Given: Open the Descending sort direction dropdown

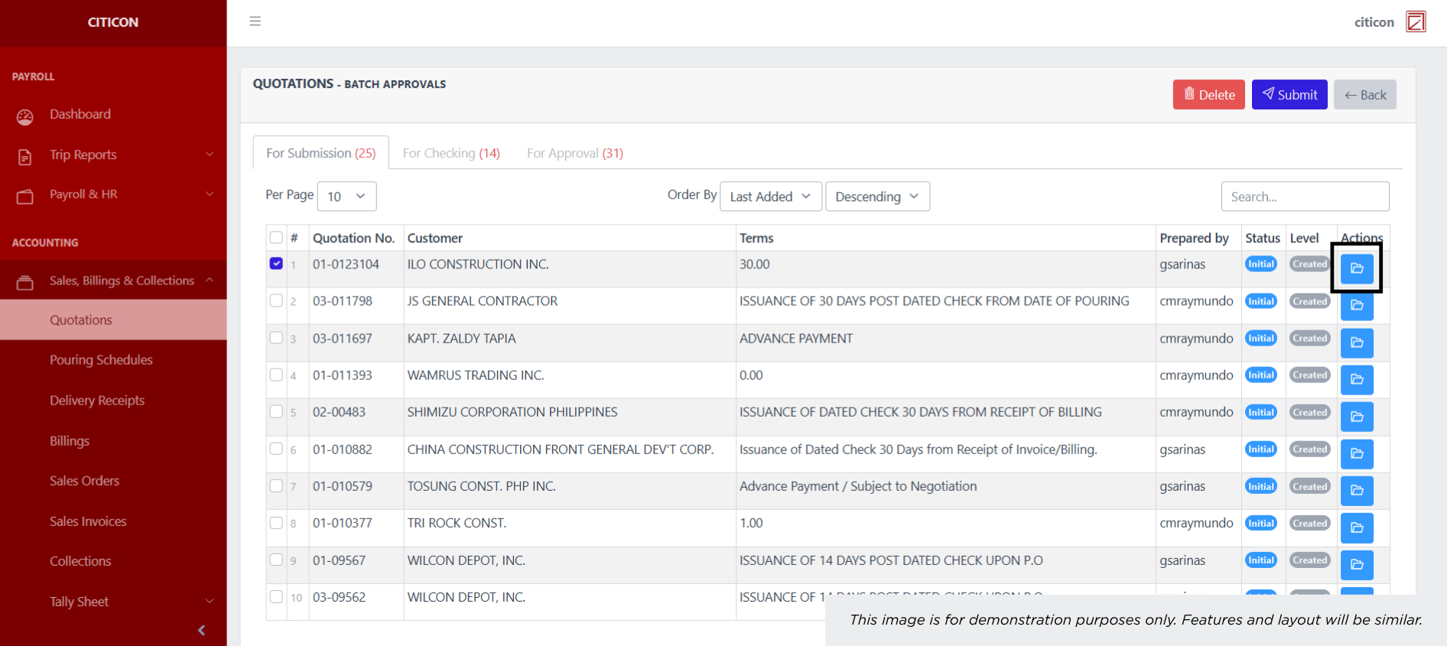Looking at the screenshot, I should pos(877,196).
